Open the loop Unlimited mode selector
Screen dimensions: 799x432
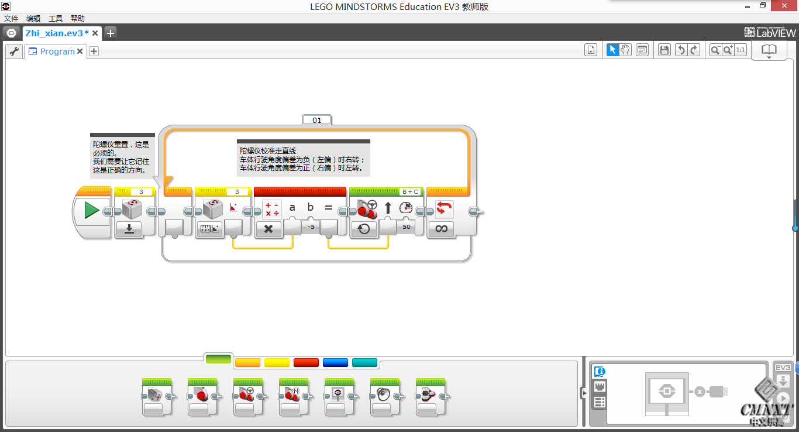tap(441, 229)
